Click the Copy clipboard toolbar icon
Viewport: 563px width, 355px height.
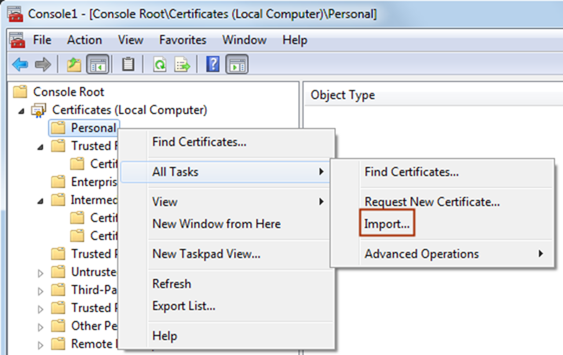128,65
